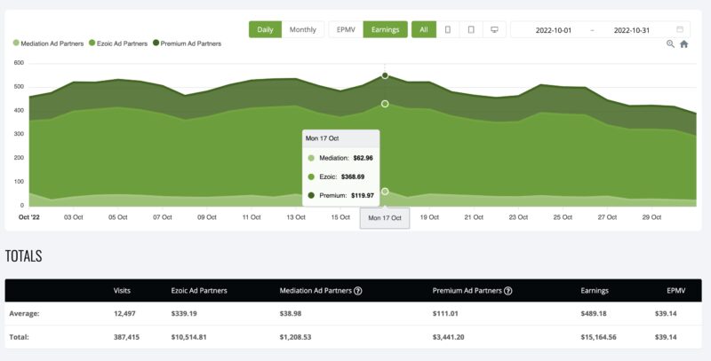Click the Premium data point on Oct 17
Screen dimensions: 711x361
click(x=385, y=76)
